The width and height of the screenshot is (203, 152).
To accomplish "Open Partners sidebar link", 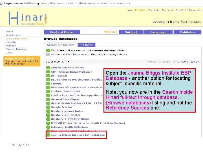I will pos(11,46).
